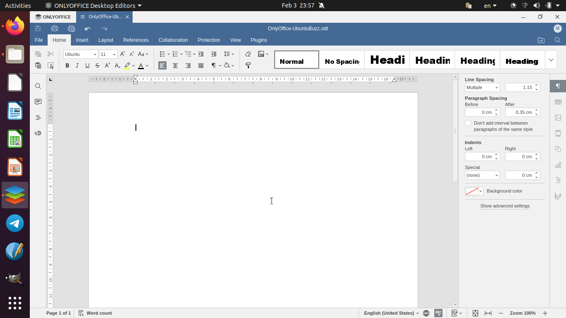Toggle Italic formatting
The height and width of the screenshot is (318, 566).
pos(77,65)
